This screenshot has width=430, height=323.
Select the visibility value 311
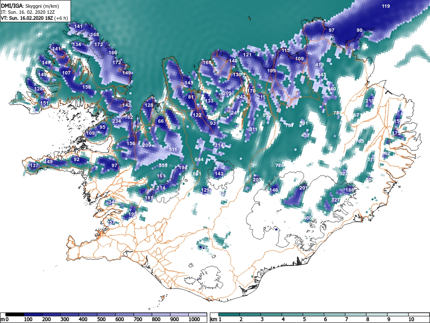253,129
